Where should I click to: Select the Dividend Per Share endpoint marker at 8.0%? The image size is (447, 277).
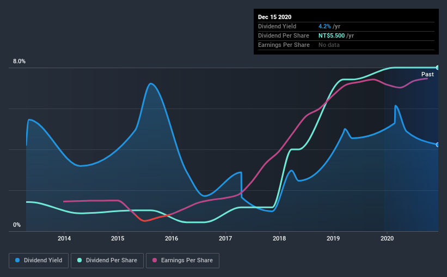pos(437,68)
